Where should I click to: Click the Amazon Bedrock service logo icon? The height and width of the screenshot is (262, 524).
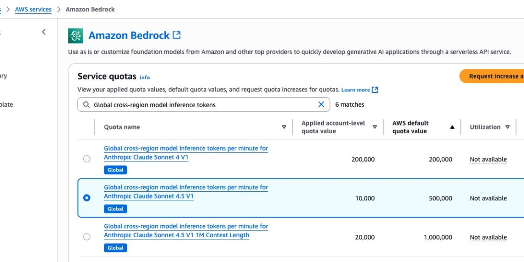[x=75, y=36]
